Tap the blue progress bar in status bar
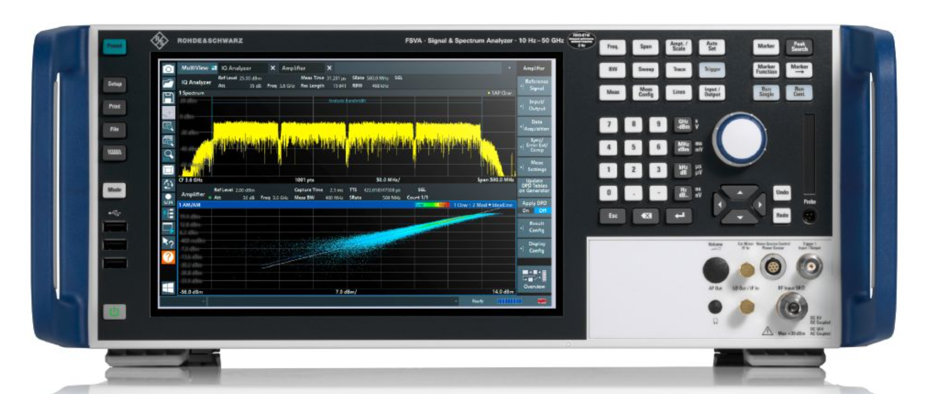 (509, 301)
